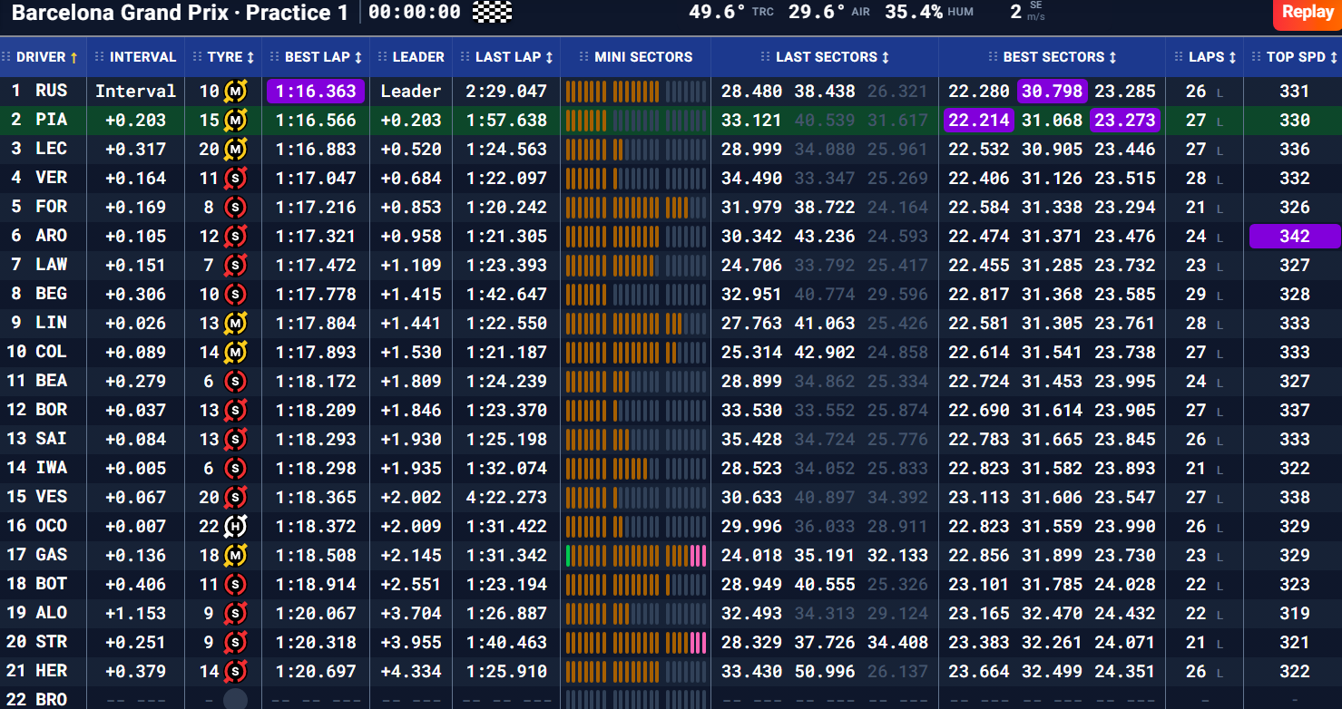Sort the table by the BEST LAP column
The height and width of the screenshot is (709, 1342).
point(323,56)
